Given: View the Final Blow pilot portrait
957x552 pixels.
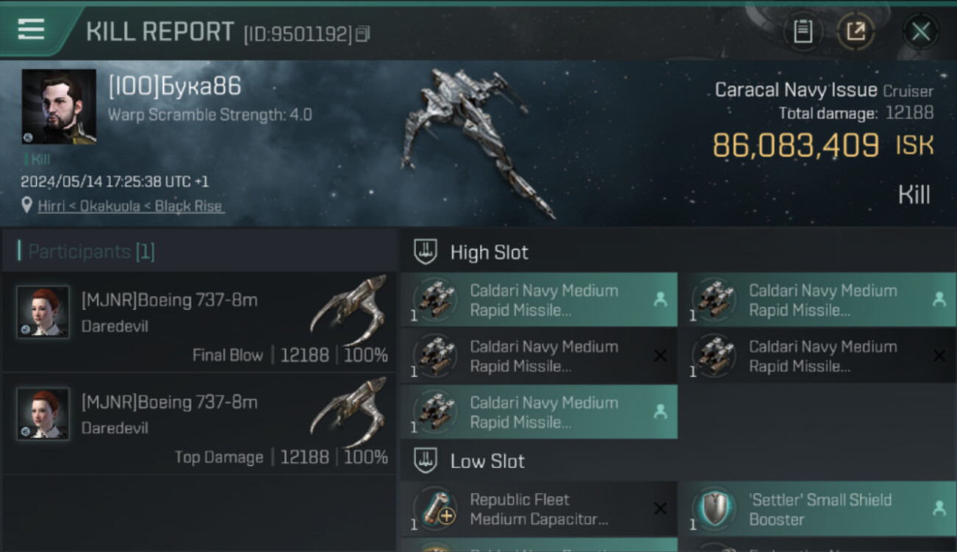Looking at the screenshot, I should click(x=43, y=312).
